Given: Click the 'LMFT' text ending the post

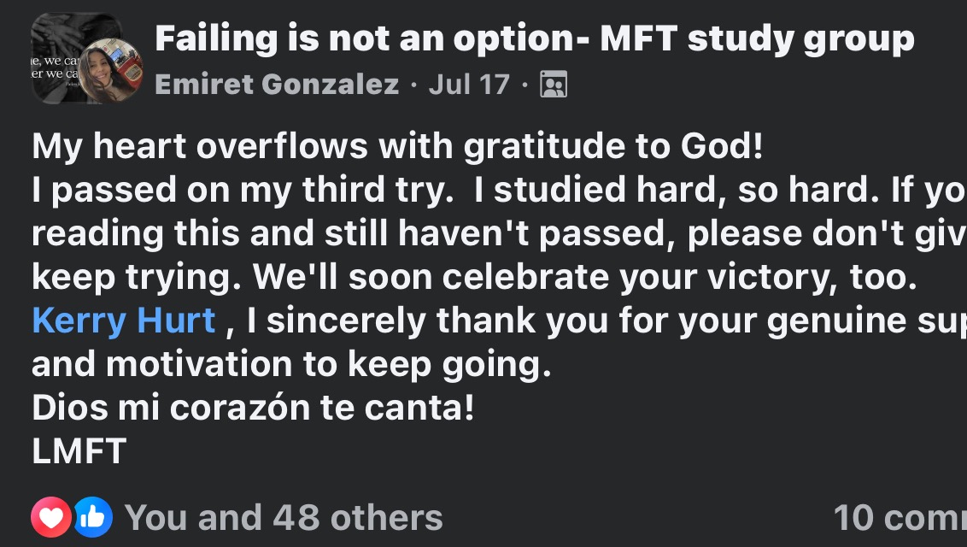Looking at the screenshot, I should [x=79, y=452].
